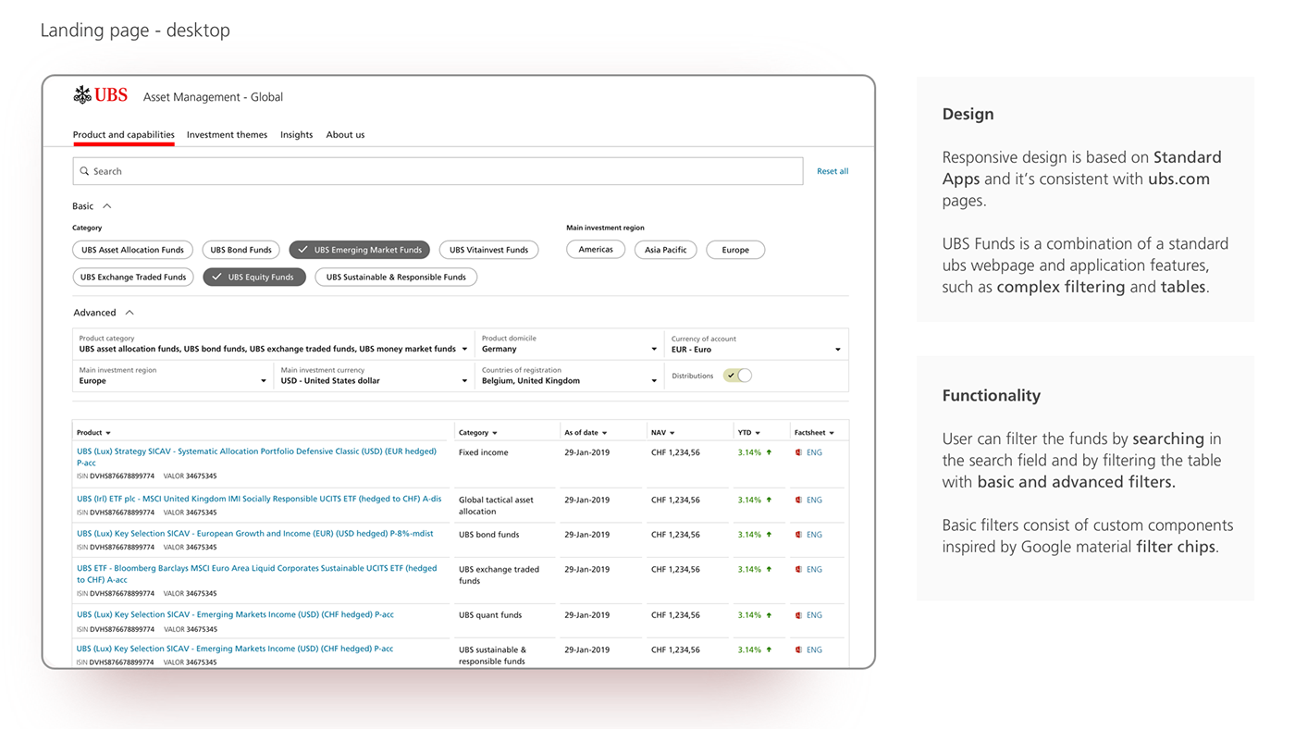This screenshot has height=729, width=1295.
Task: Sort table by As of date column
Action: [x=586, y=433]
